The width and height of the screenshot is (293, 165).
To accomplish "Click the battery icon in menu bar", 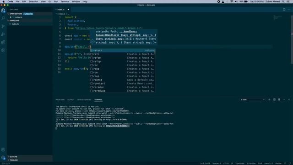I will point(246,1).
